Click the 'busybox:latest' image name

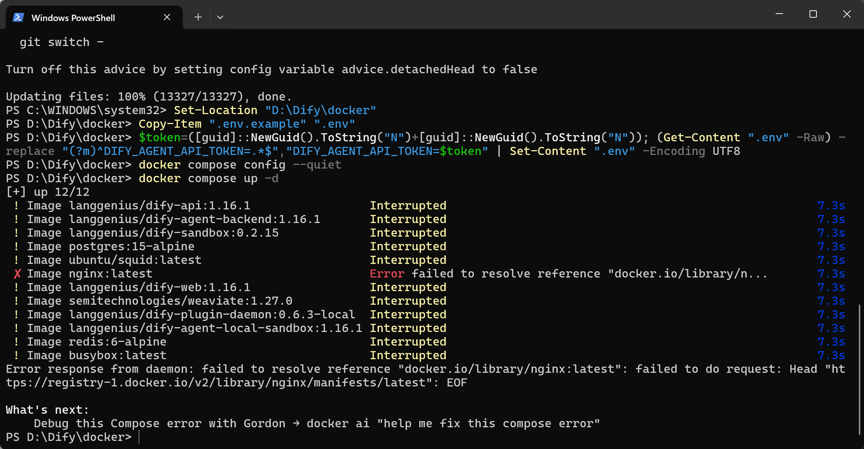point(118,356)
